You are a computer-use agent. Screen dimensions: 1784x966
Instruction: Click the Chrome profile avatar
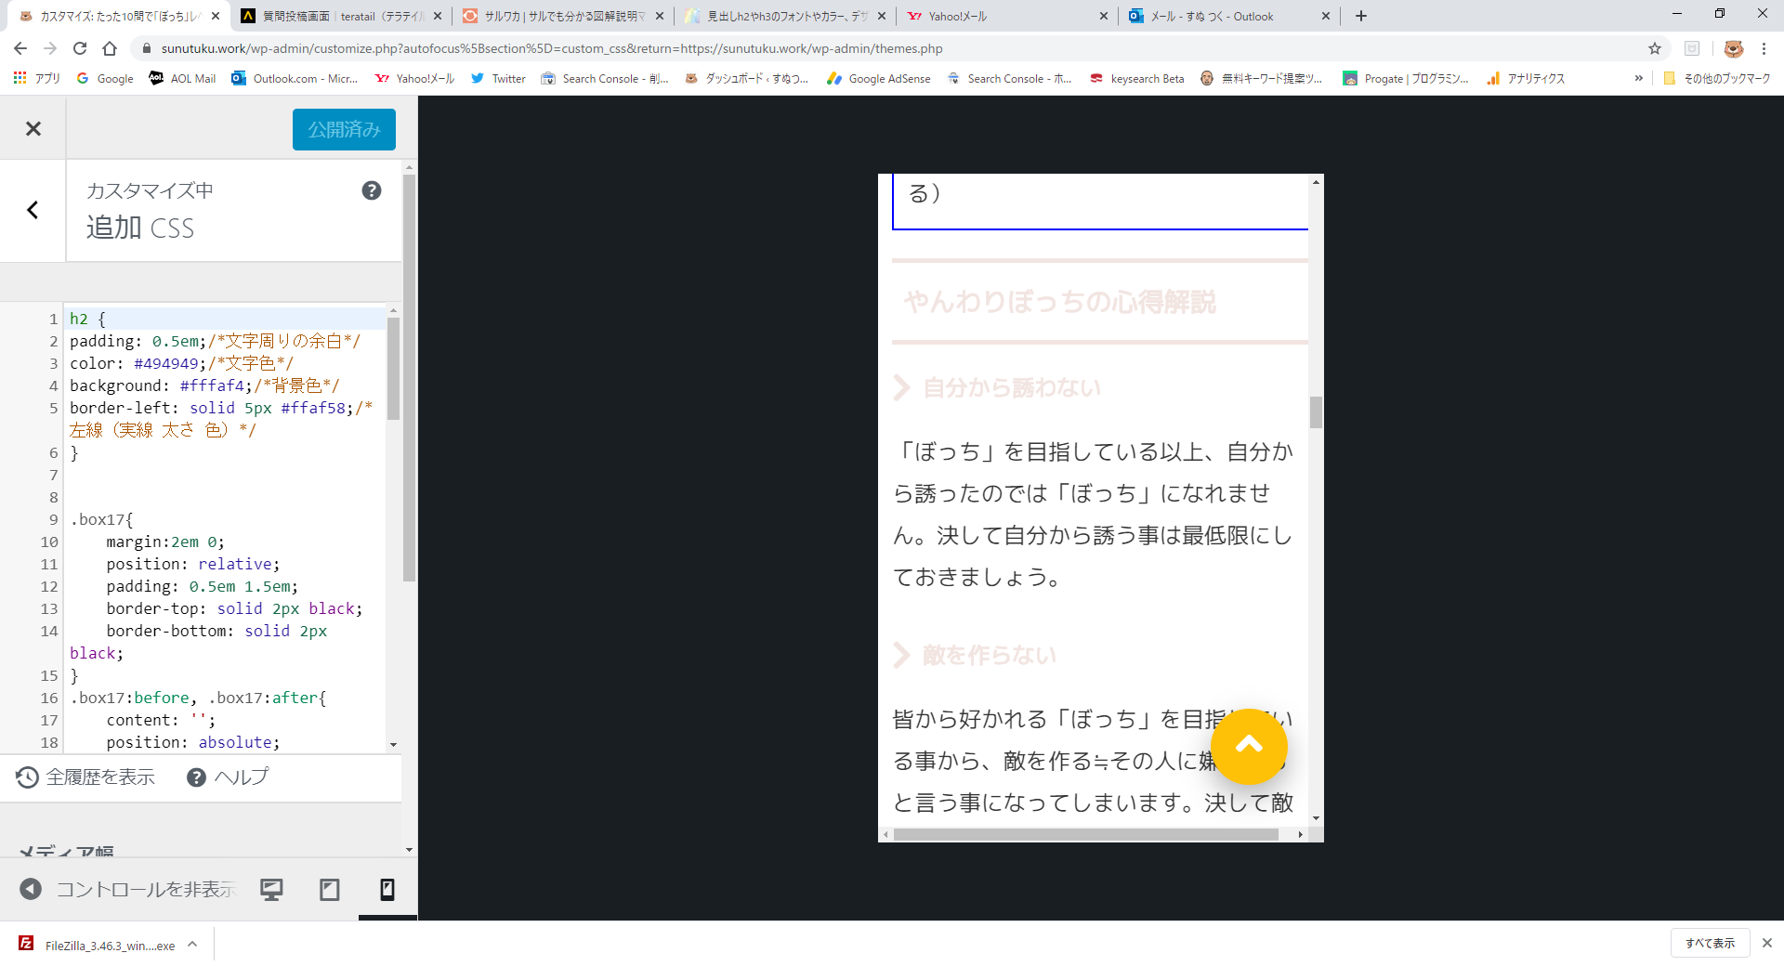tap(1736, 48)
